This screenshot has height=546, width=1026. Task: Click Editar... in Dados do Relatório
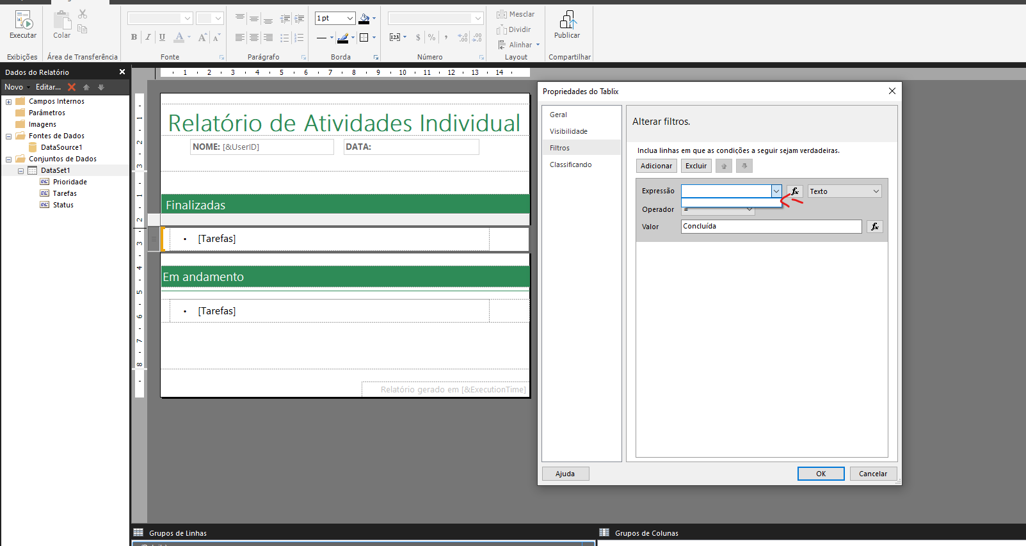click(48, 87)
